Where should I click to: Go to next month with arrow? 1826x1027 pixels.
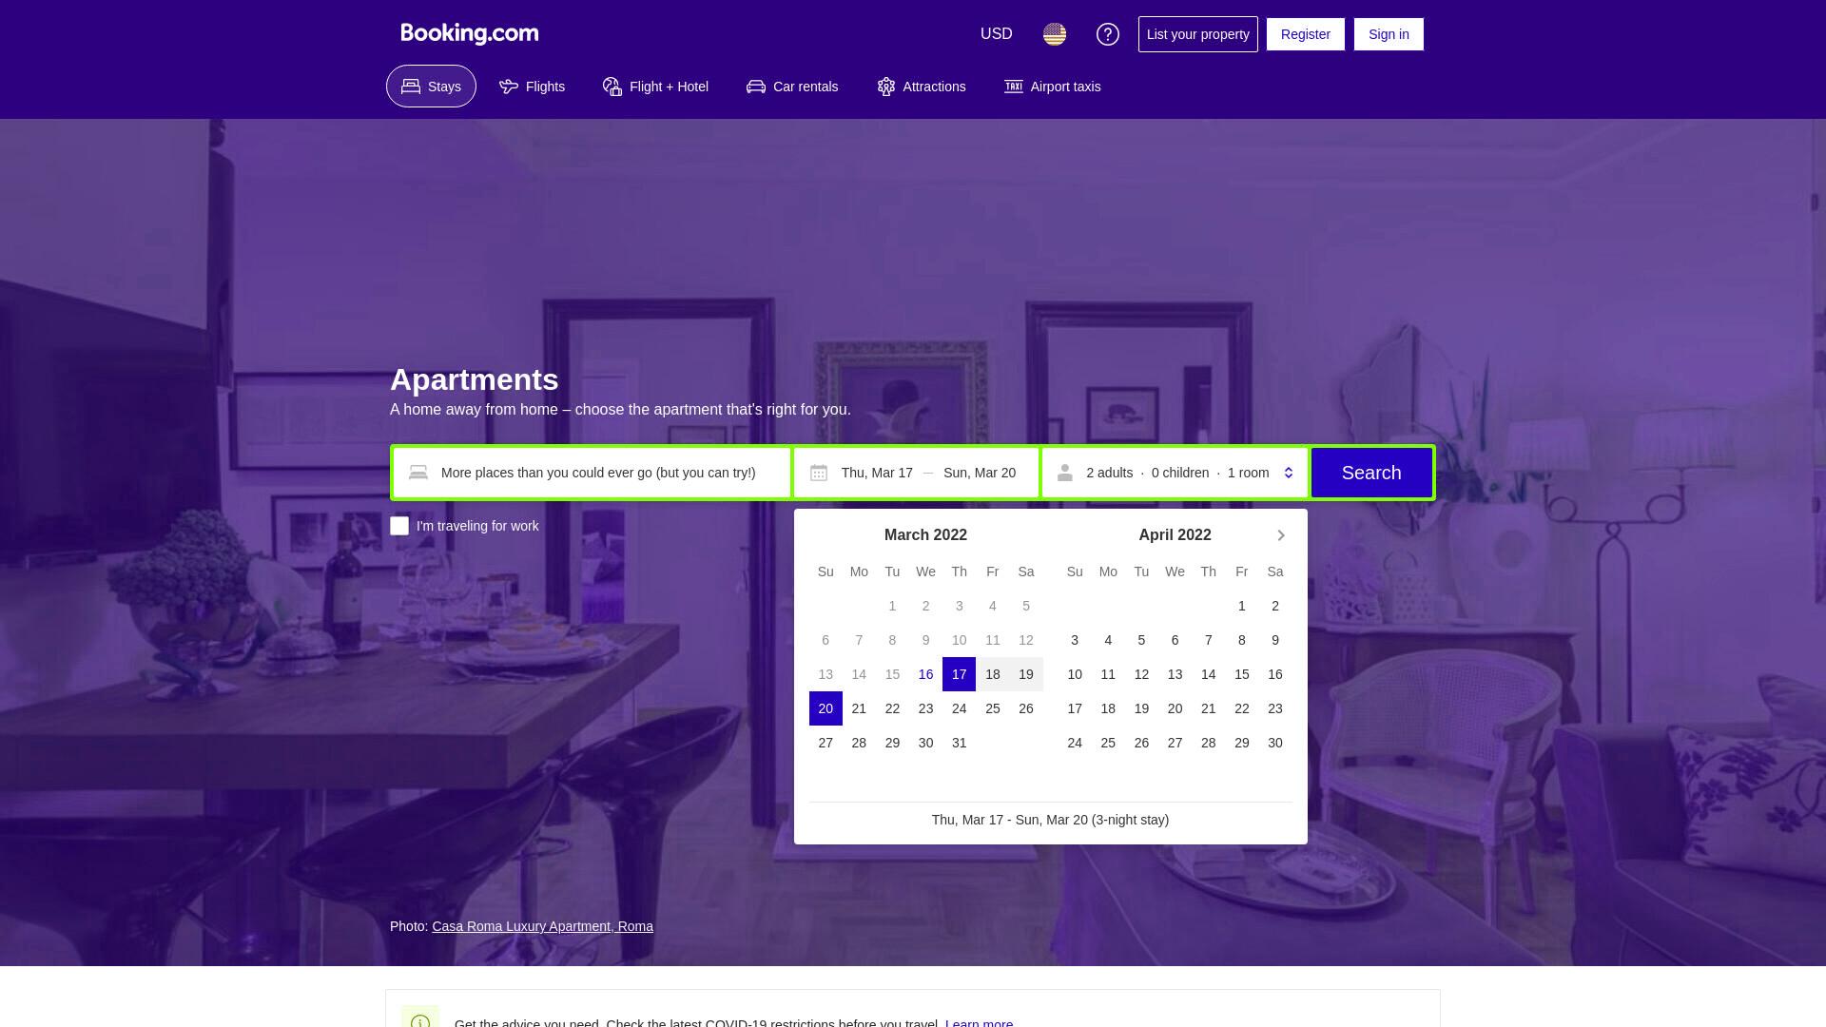(x=1281, y=535)
